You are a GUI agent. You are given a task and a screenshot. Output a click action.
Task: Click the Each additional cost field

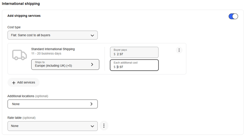pos(134,65)
